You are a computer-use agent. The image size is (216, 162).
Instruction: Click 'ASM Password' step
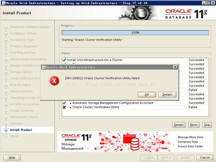20,85
